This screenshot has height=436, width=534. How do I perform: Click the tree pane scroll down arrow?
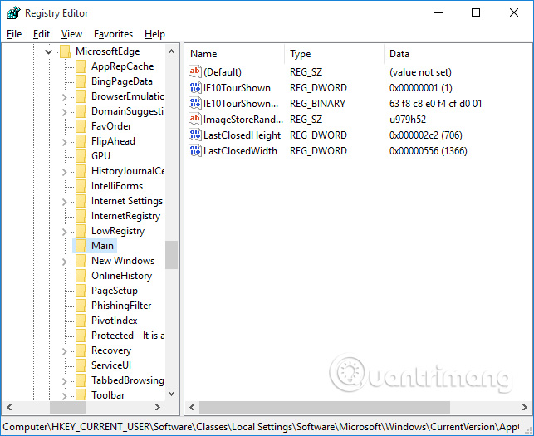tap(172, 394)
